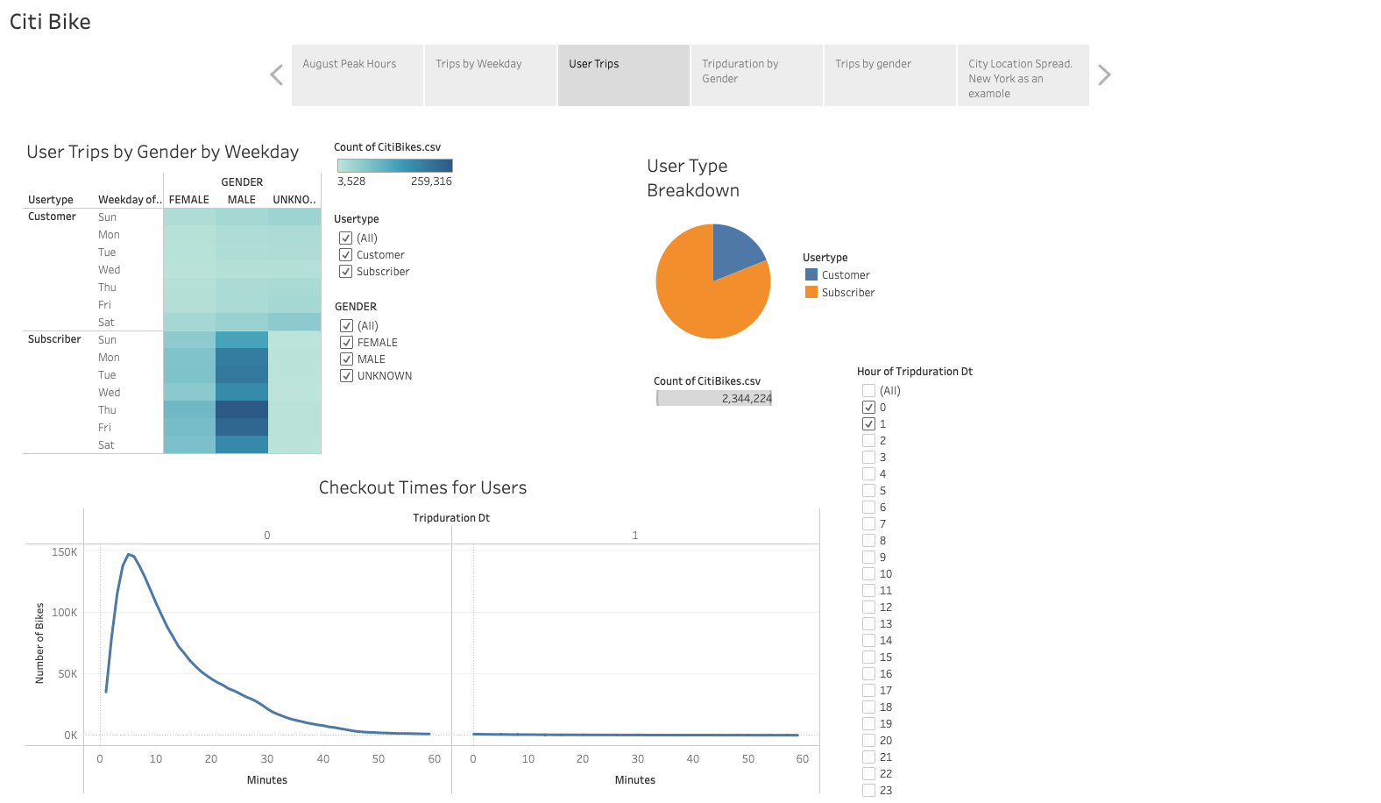Click the Subscriber orange legend swatch

click(811, 293)
